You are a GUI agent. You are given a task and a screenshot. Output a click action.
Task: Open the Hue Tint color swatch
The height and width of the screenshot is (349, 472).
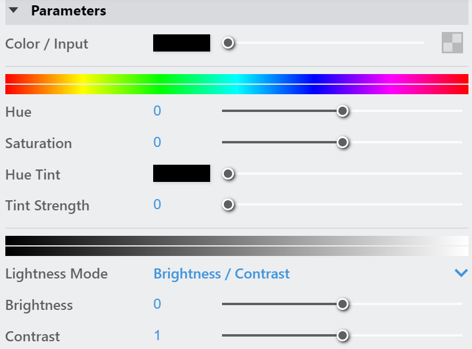pyautogui.click(x=182, y=173)
